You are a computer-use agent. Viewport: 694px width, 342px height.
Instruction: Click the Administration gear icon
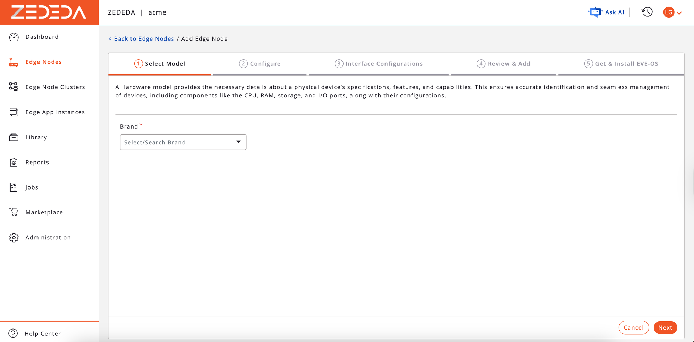(x=14, y=238)
